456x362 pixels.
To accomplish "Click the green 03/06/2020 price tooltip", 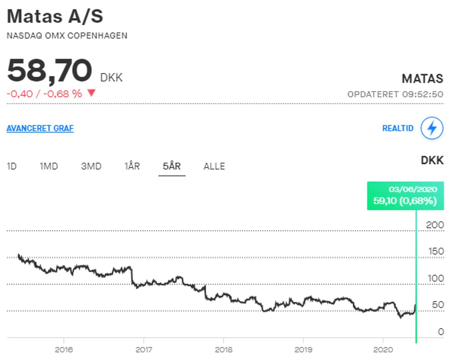I will [x=405, y=196].
